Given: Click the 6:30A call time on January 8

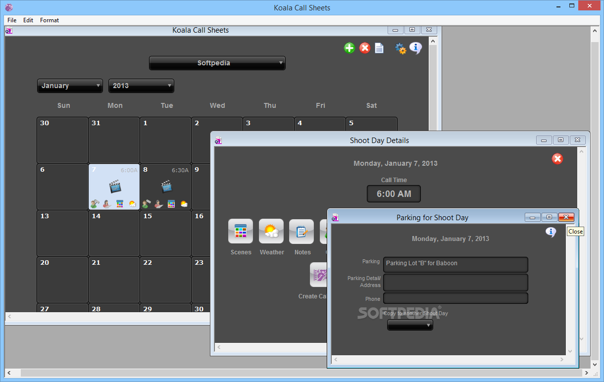Looking at the screenshot, I should pos(180,170).
